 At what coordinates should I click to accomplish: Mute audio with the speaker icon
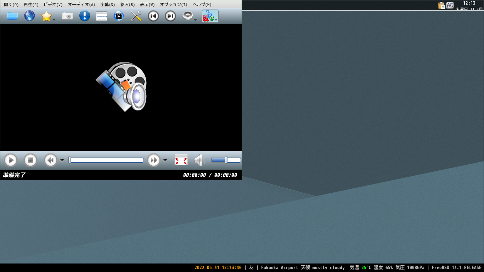[200, 160]
